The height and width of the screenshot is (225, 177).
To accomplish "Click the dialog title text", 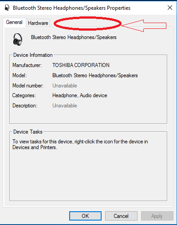I will [x=71, y=8].
